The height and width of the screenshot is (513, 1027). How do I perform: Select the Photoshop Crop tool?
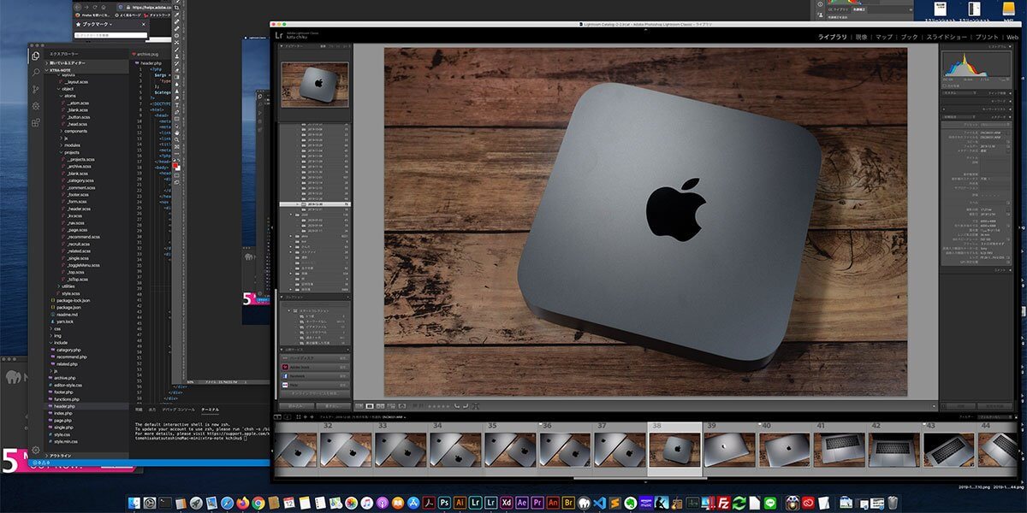coord(177,7)
